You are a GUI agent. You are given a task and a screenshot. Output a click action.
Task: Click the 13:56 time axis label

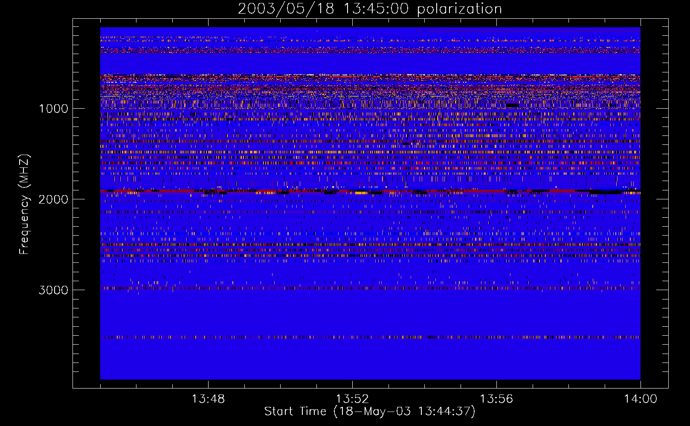click(496, 399)
